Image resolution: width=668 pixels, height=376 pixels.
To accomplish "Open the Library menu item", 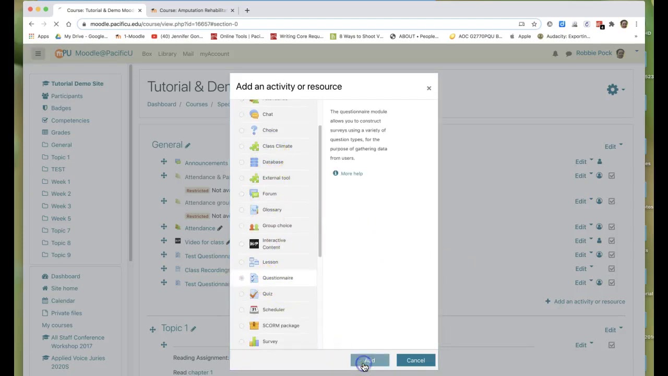I will [x=167, y=54].
